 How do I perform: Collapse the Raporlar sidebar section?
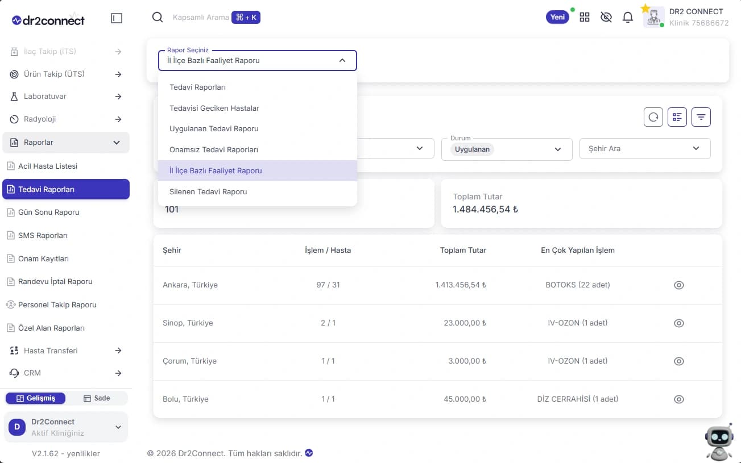pos(66,143)
